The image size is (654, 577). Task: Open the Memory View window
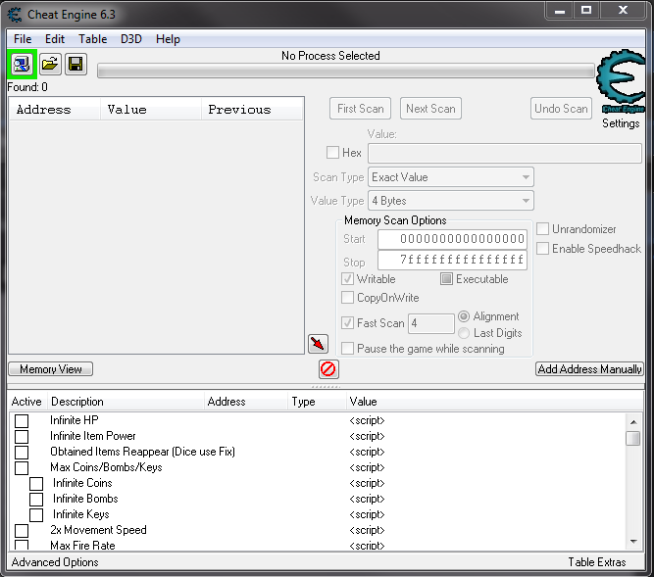click(x=50, y=369)
